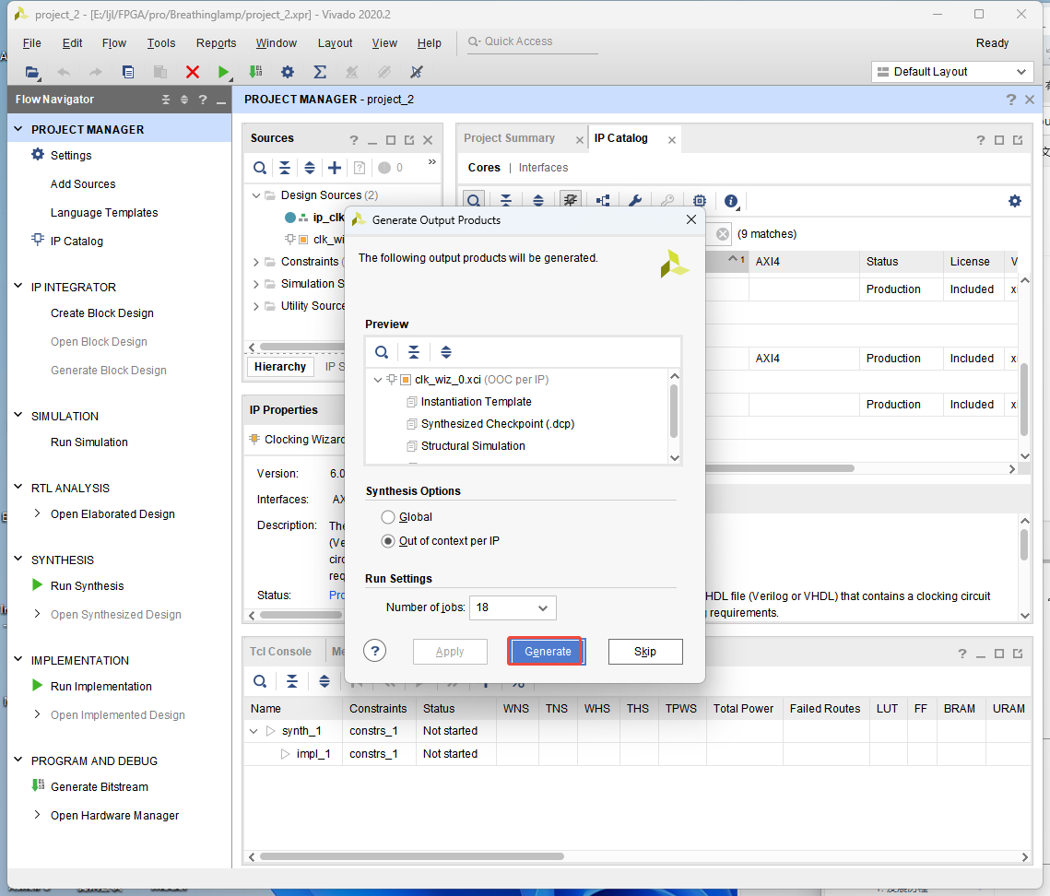Click the Sigma reports toolbar icon
The width and height of the screenshot is (1050, 896).
(x=319, y=72)
